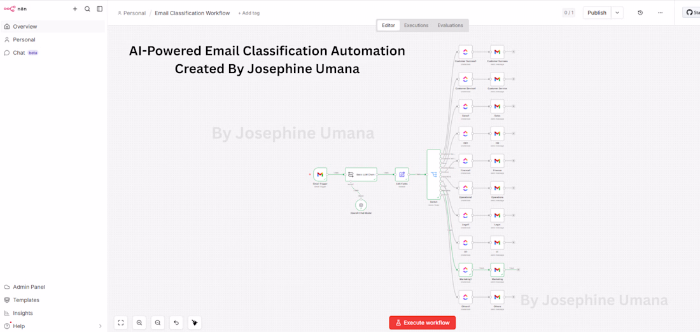Go to the Personal project in the sidebar
The image size is (700, 332).
click(x=53, y=39)
